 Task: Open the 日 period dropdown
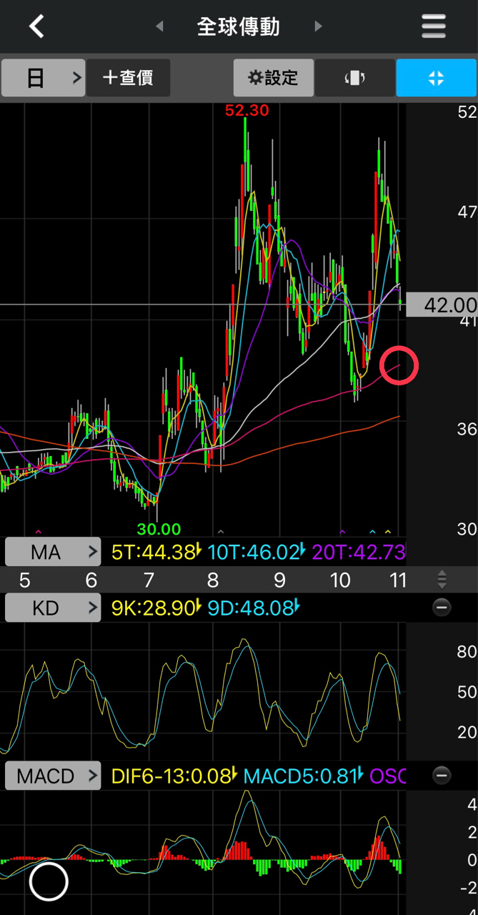(x=43, y=78)
